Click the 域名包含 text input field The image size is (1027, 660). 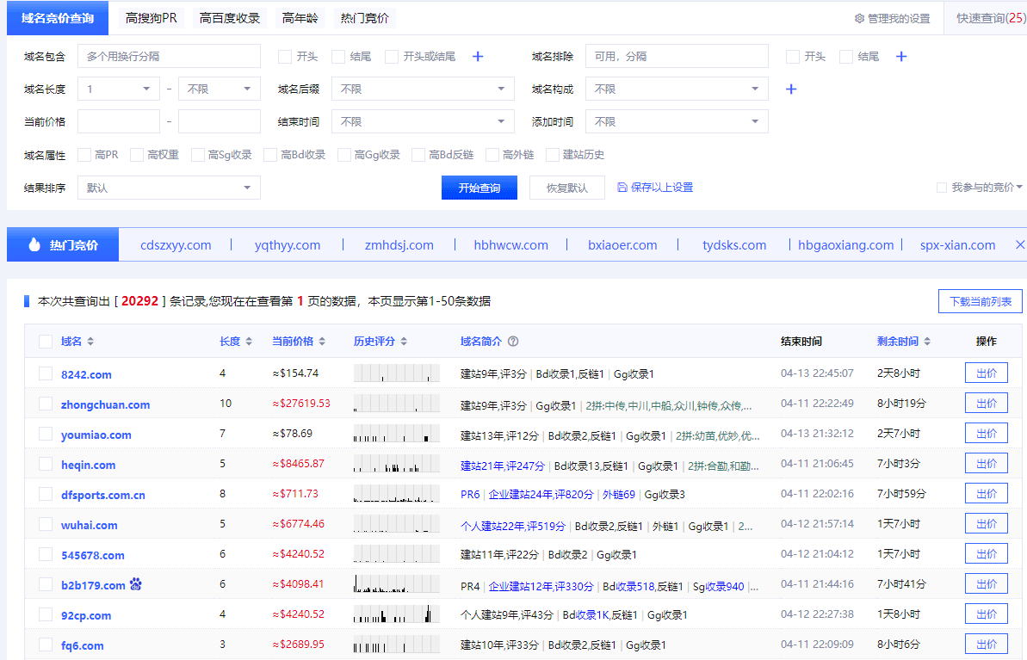[x=169, y=57]
